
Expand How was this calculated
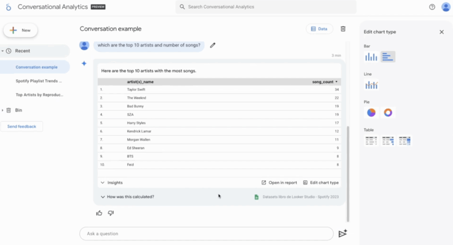(127, 197)
